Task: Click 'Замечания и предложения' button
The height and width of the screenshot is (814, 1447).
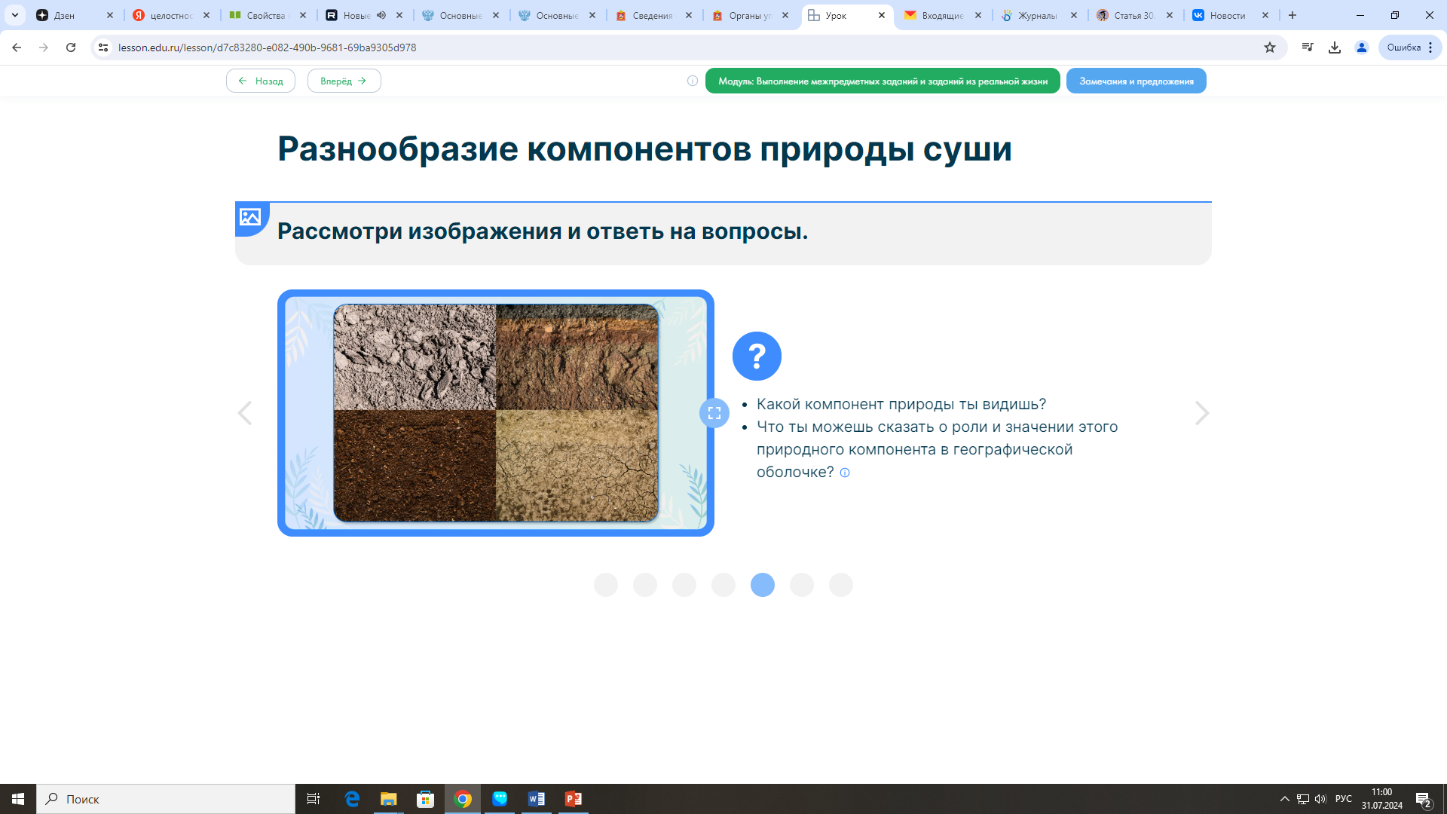Action: (x=1136, y=81)
